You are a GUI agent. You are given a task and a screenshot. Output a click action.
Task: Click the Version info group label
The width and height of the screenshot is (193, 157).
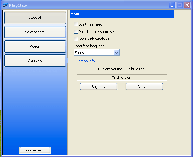click(x=85, y=61)
